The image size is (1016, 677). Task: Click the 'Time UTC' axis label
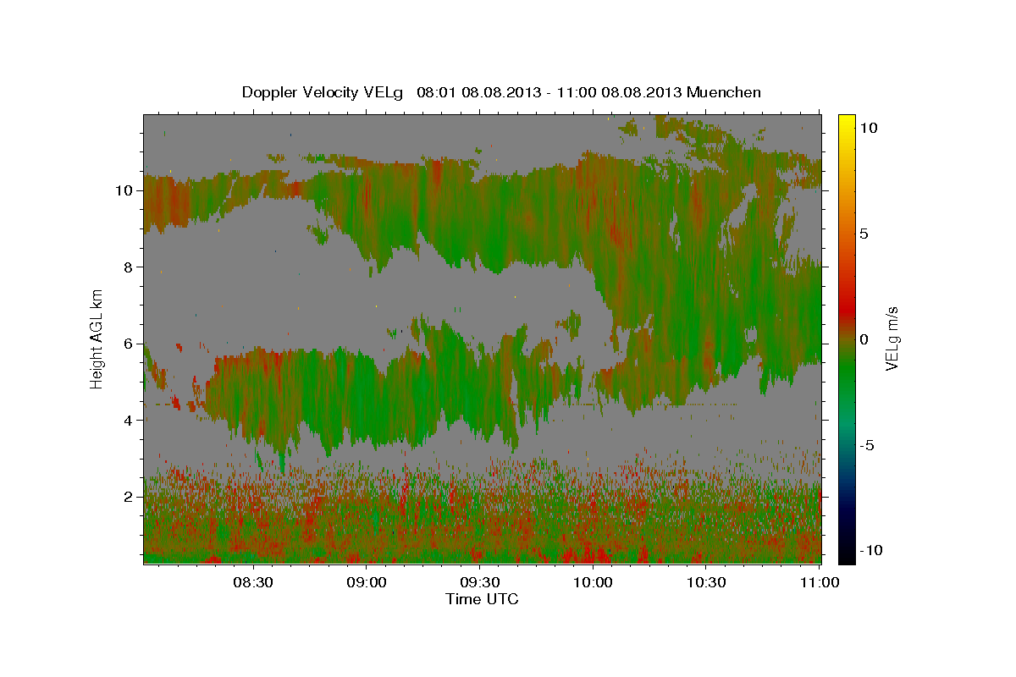tap(482, 599)
